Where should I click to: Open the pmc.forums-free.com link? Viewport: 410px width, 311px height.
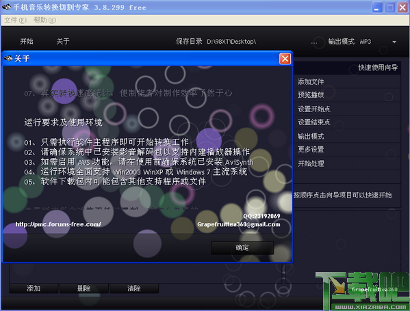[58, 224]
